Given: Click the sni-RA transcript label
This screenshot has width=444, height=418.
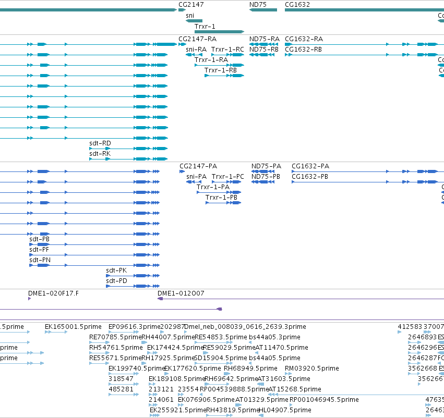Looking at the screenshot, I should click(x=196, y=49).
